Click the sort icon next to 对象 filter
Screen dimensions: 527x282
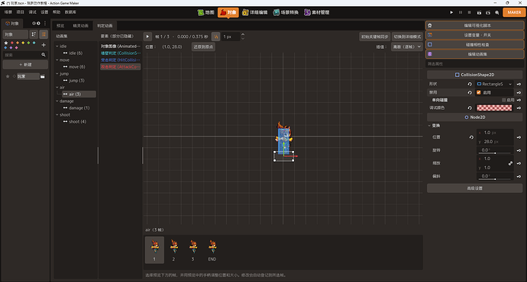34,34
